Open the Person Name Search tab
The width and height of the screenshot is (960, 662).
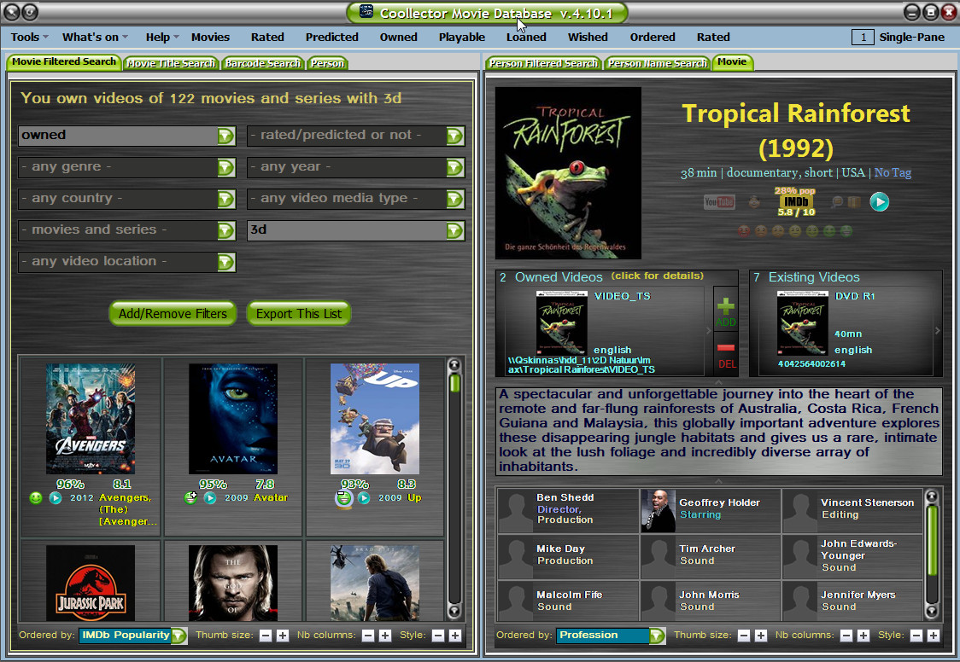657,63
